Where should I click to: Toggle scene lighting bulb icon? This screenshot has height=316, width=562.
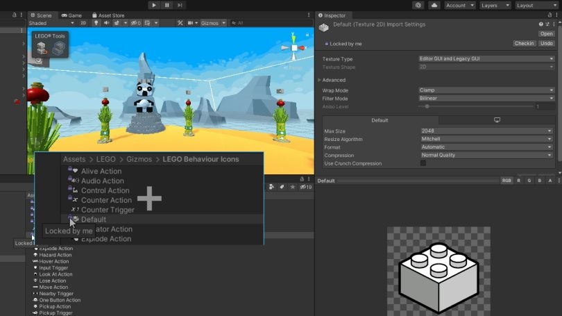(96, 23)
